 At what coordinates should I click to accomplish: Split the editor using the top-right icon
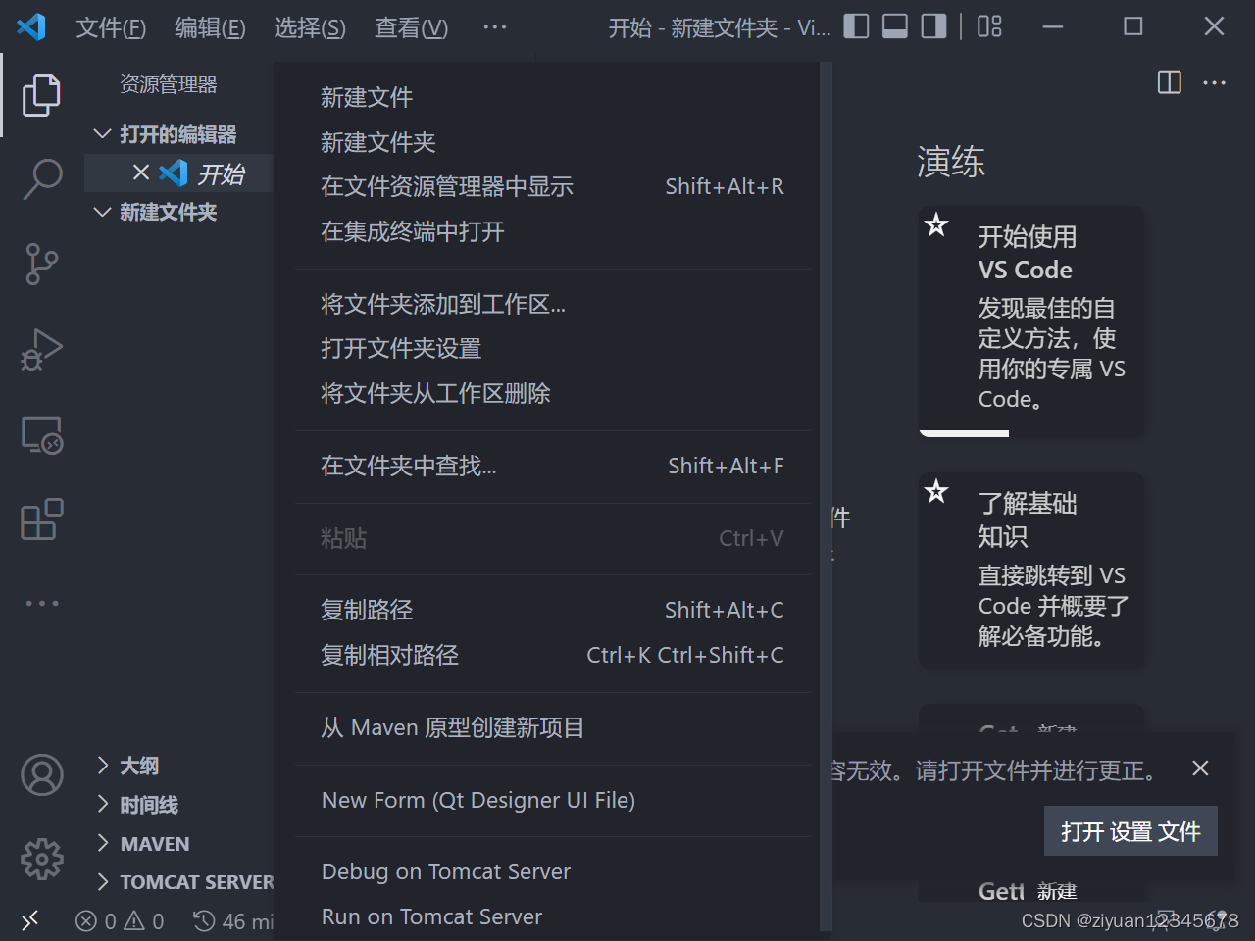[x=1169, y=83]
